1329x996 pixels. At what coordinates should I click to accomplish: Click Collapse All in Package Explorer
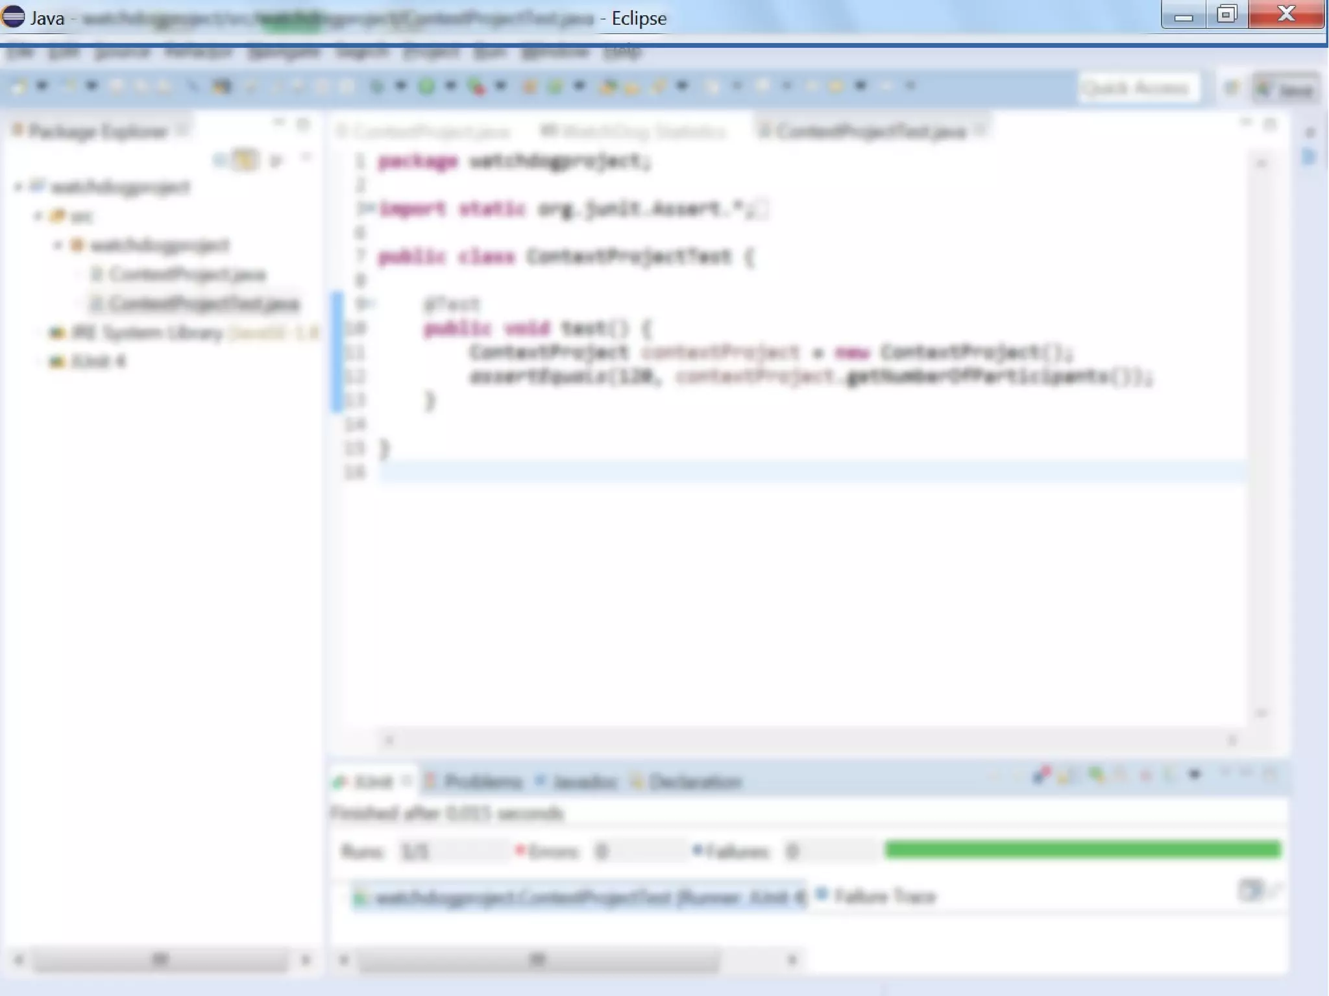[x=221, y=160]
